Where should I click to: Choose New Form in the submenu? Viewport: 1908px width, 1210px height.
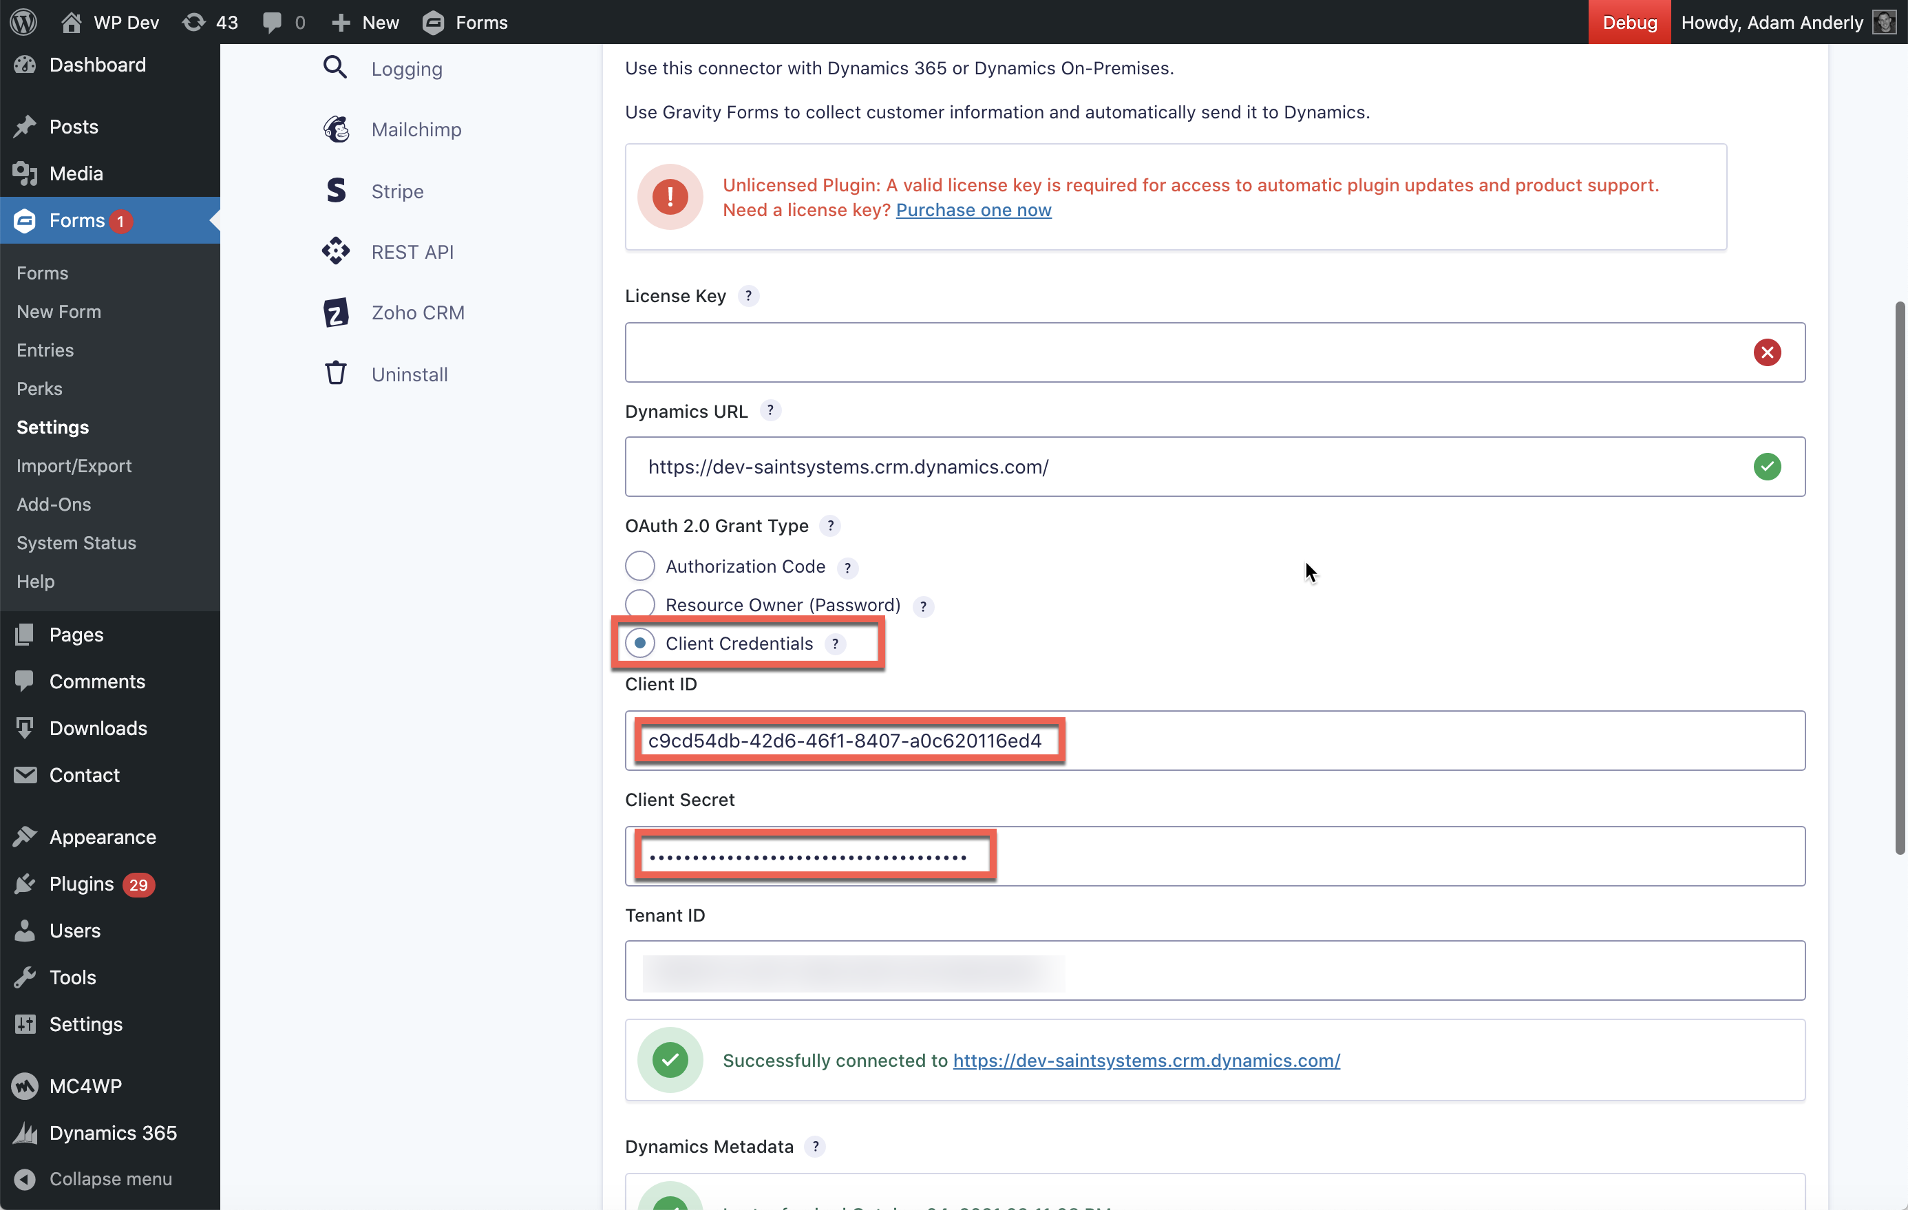pos(59,312)
